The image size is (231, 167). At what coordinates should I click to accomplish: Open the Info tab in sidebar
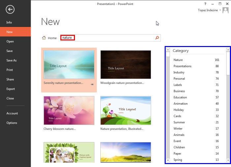coord(9,22)
